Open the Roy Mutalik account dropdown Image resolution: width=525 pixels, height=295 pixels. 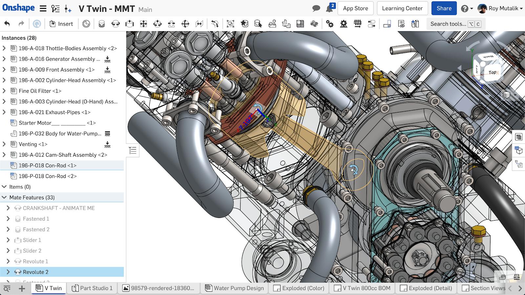(500, 9)
